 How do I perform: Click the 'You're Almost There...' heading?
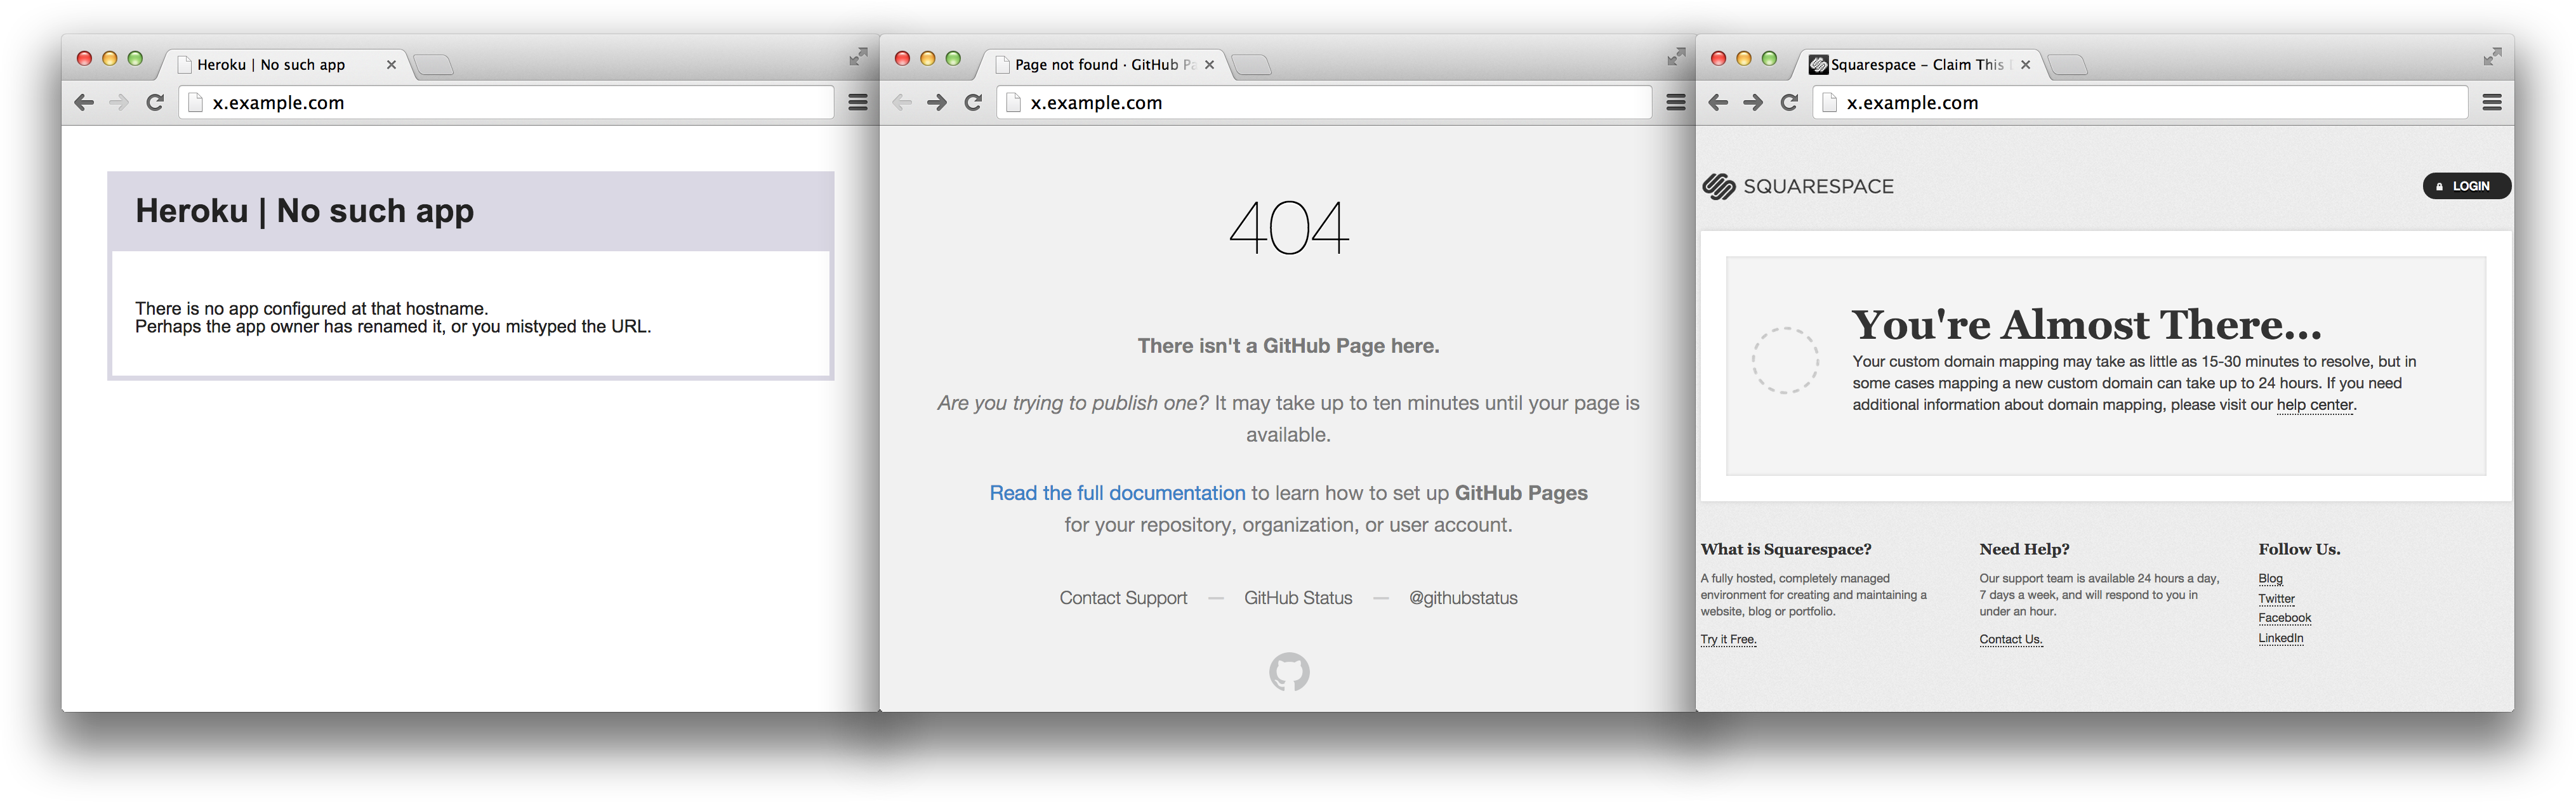2086,324
